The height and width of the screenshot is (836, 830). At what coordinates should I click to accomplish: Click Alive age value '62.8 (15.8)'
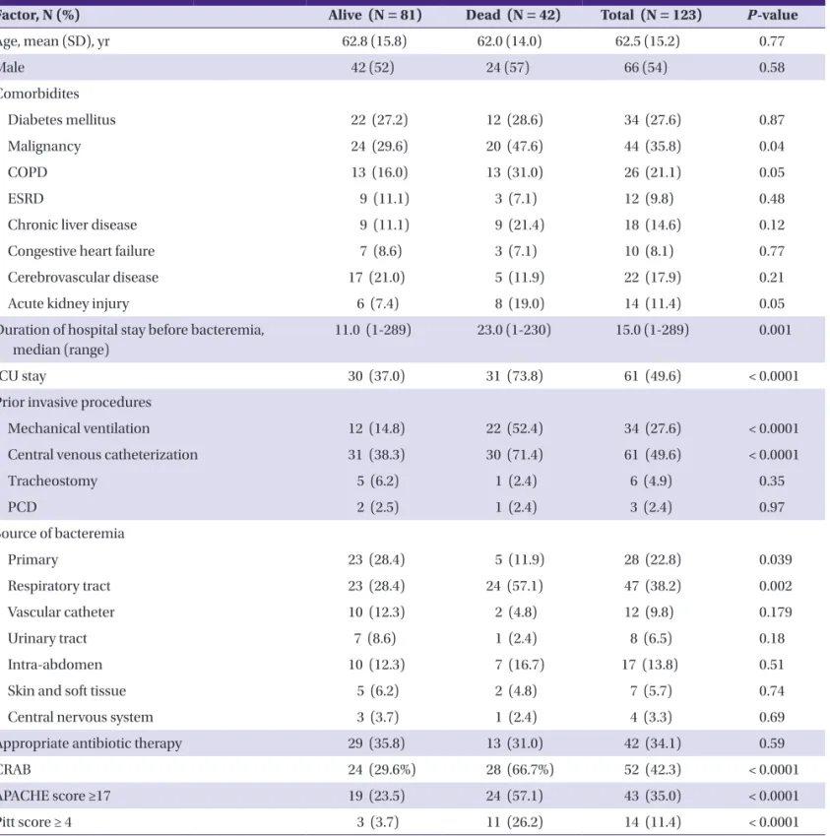[x=374, y=41]
